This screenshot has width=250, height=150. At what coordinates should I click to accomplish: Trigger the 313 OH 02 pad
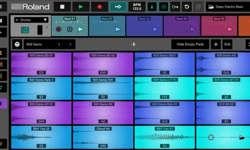pos(223,113)
